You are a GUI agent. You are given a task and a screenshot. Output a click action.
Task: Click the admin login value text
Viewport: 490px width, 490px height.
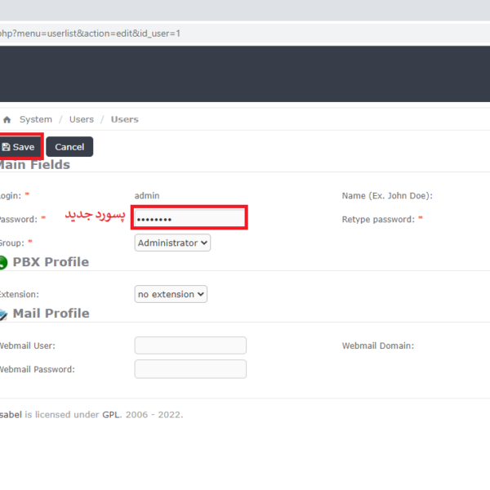pyautogui.click(x=147, y=196)
